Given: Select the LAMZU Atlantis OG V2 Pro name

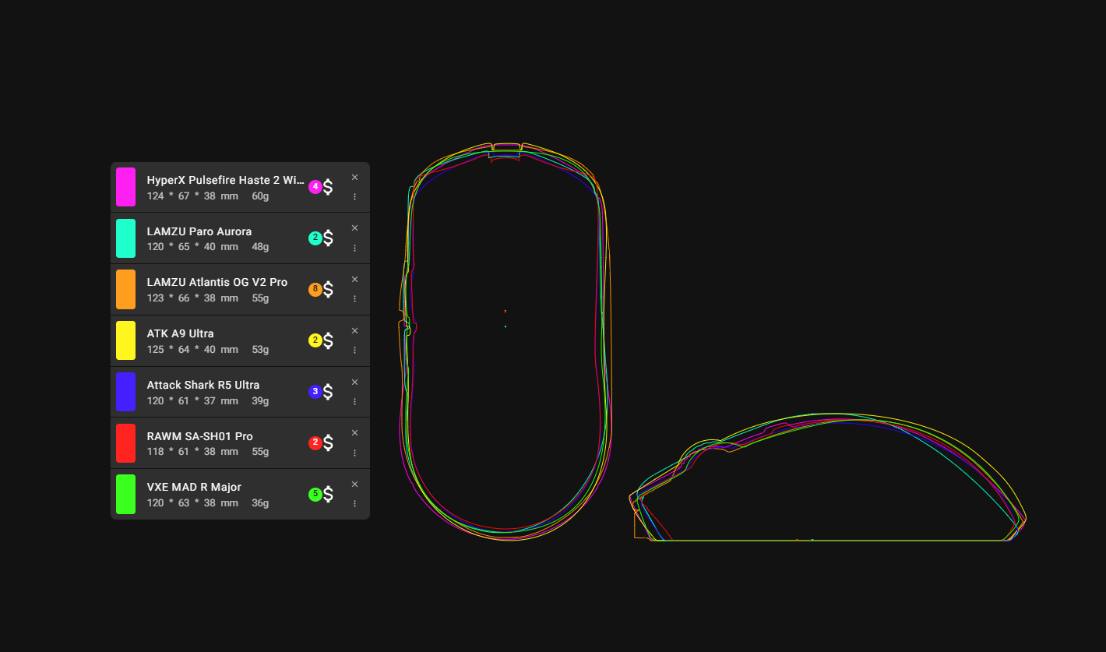Looking at the screenshot, I should 217,282.
